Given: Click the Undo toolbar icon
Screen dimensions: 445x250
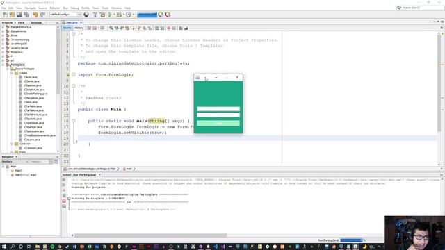Looking at the screenshot, I should point(35,15).
